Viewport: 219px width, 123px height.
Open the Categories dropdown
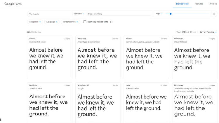(x=35, y=22)
